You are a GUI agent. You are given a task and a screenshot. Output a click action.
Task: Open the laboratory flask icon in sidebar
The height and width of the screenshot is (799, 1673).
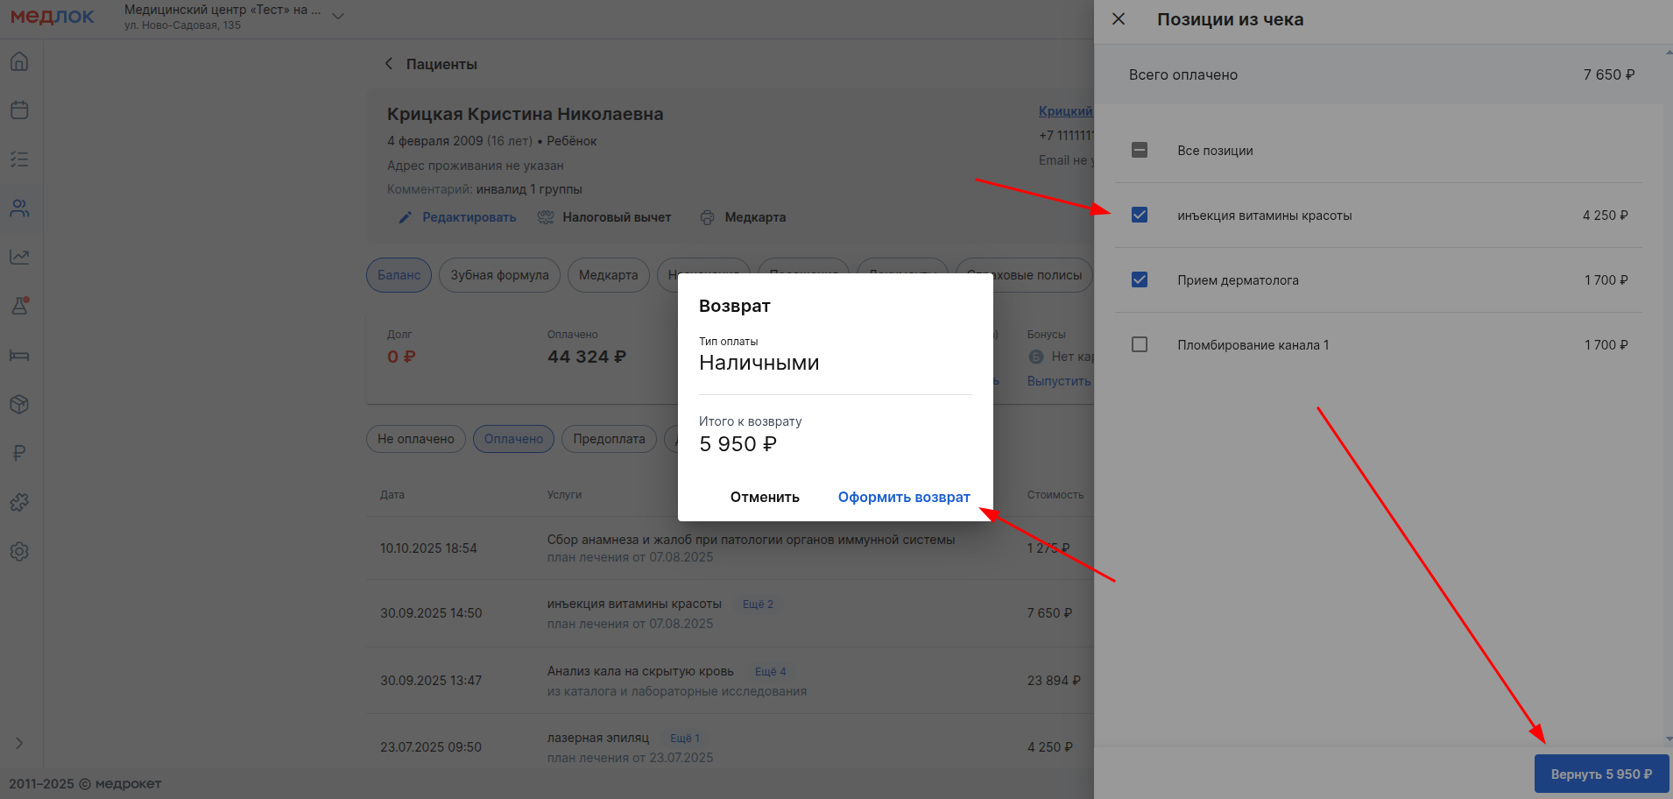[x=19, y=306]
